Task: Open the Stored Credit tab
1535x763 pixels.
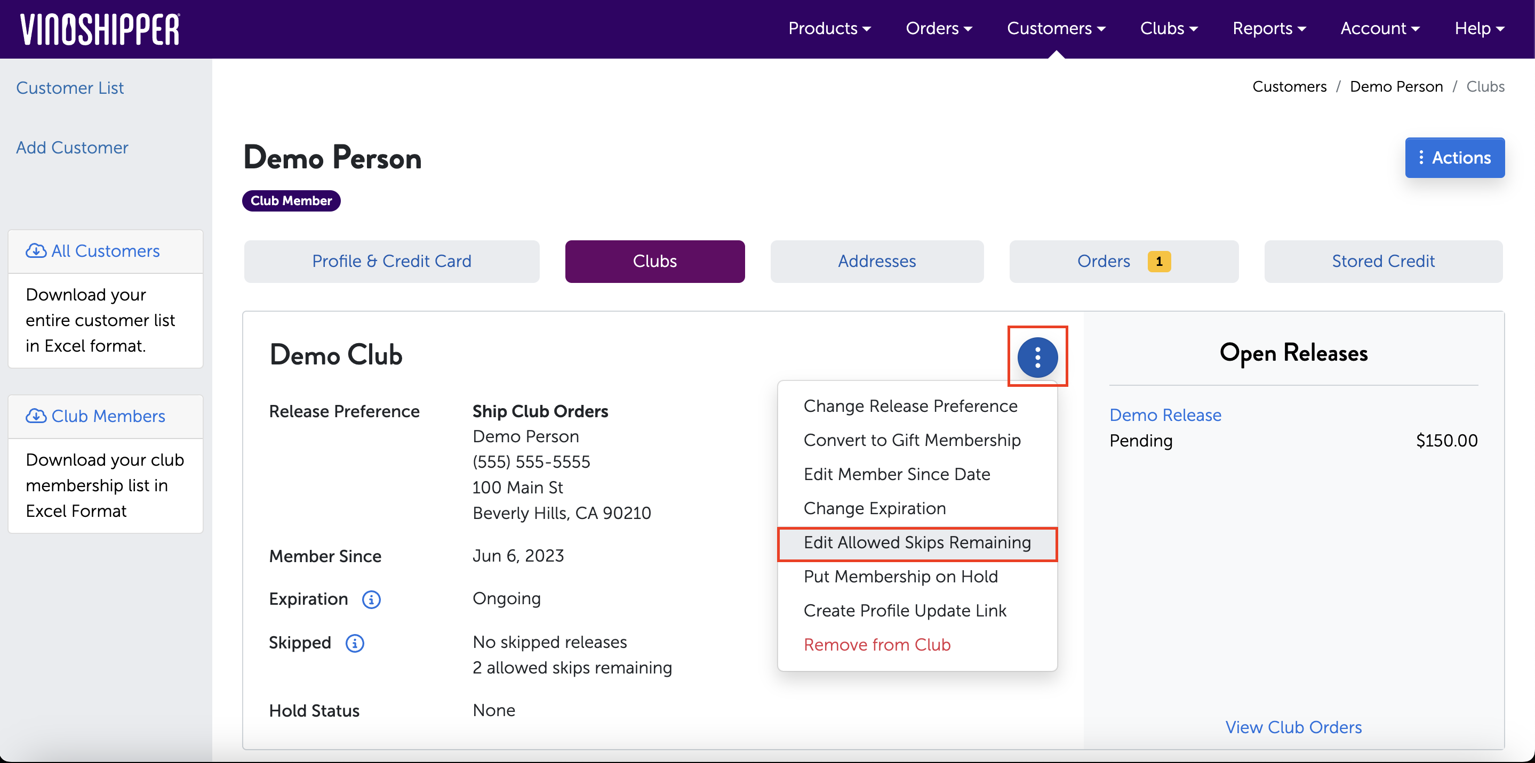Action: tap(1382, 261)
